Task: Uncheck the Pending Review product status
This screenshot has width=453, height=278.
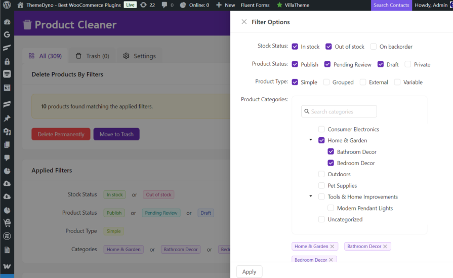Action: click(327, 64)
